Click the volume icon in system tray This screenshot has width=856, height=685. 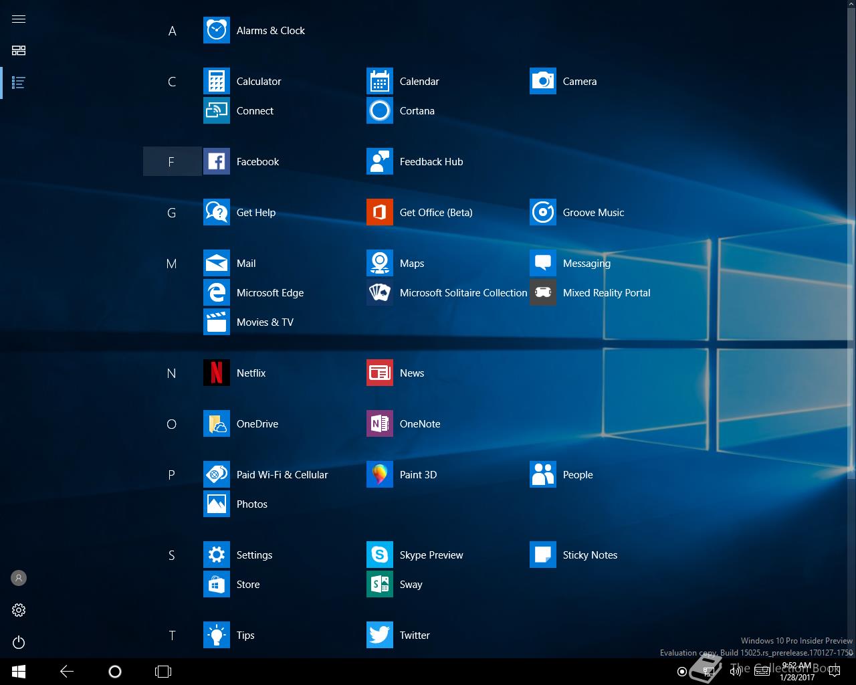coord(735,672)
